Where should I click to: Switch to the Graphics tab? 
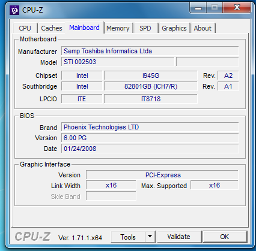[174, 28]
